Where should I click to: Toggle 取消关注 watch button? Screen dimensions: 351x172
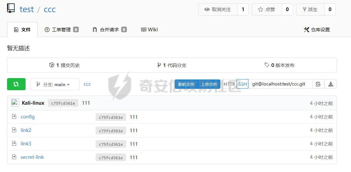point(218,9)
